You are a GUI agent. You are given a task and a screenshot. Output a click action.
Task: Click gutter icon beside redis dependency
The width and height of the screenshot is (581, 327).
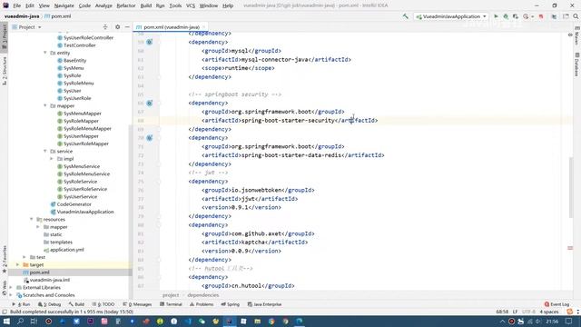click(149, 138)
